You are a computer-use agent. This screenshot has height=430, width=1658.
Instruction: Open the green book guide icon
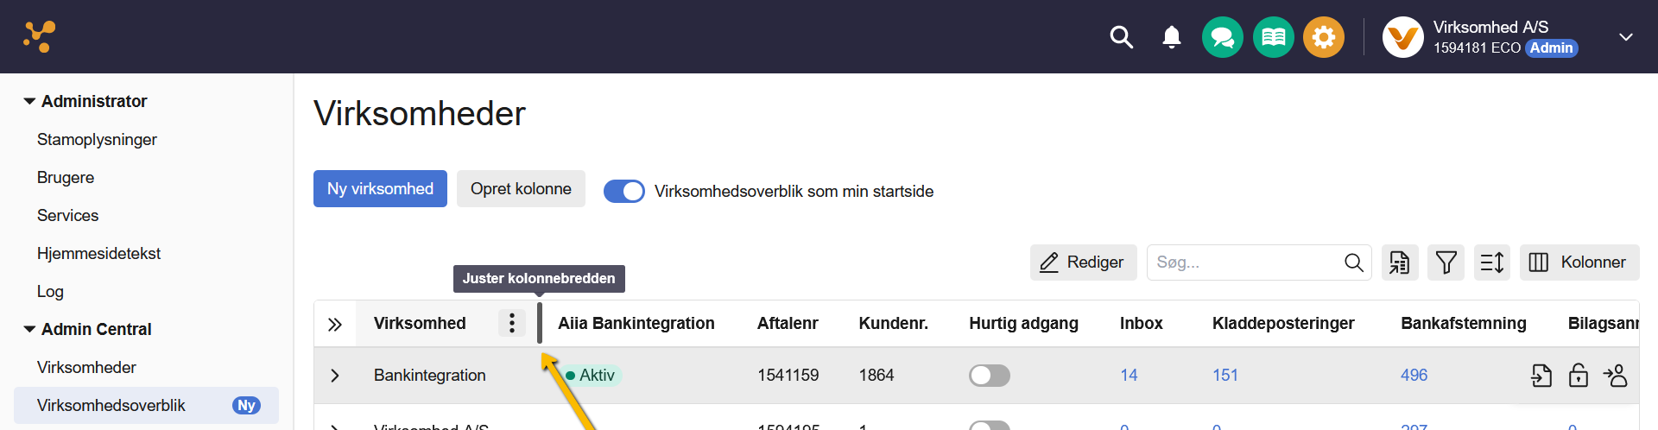(1273, 37)
